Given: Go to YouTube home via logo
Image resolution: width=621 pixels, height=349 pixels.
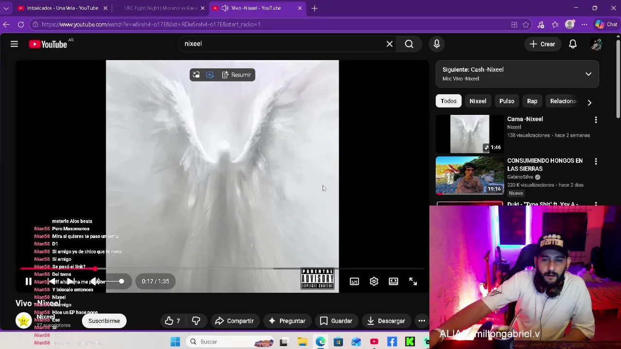Looking at the screenshot, I should pos(48,44).
